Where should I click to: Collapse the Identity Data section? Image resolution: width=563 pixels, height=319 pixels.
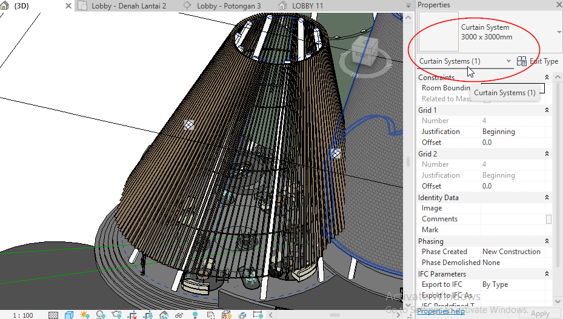coord(547,197)
